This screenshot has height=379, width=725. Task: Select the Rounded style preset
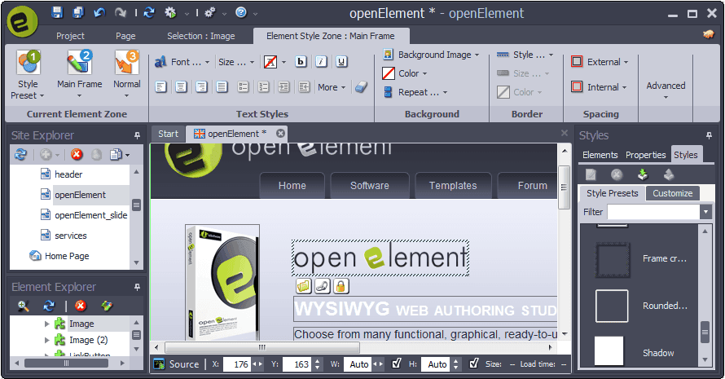click(x=642, y=306)
